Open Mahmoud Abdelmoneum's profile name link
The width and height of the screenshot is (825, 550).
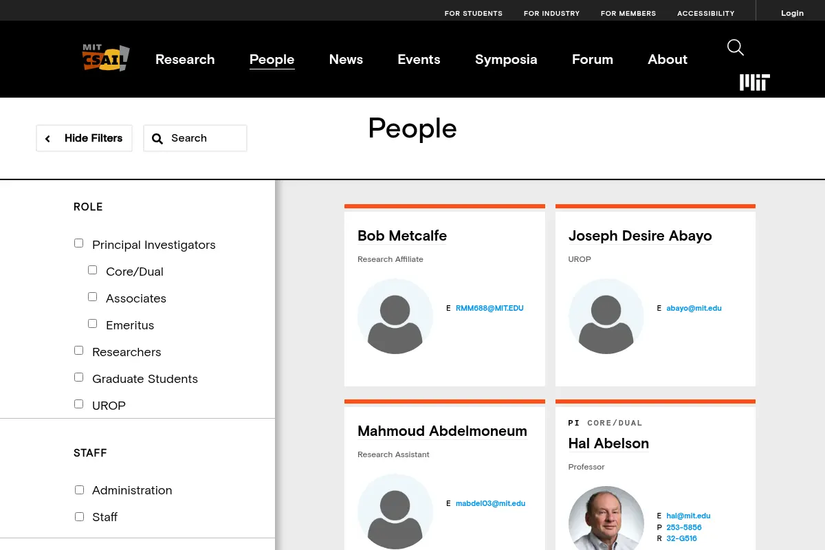pyautogui.click(x=442, y=431)
